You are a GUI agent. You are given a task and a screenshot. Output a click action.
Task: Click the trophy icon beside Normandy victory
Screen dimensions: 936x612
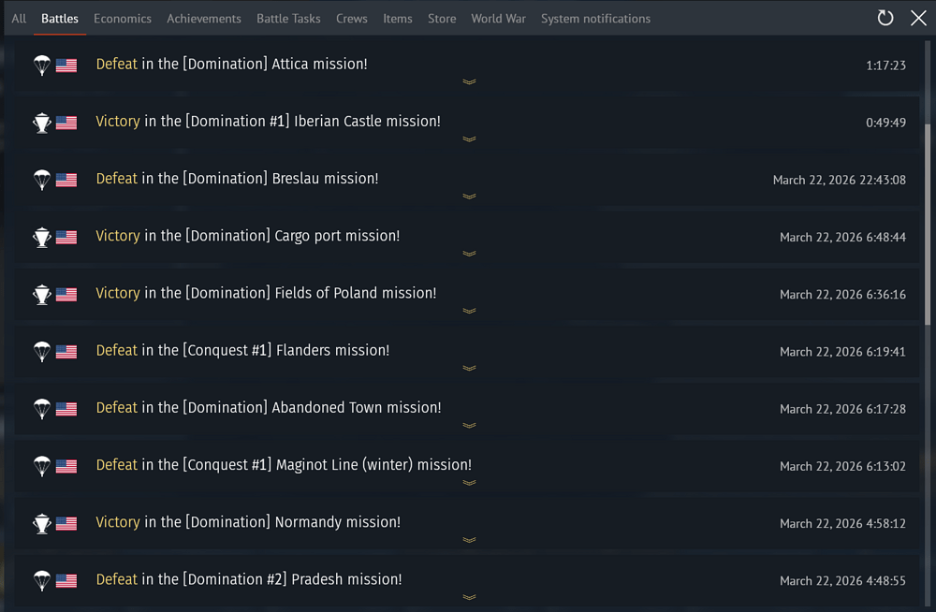pos(41,523)
